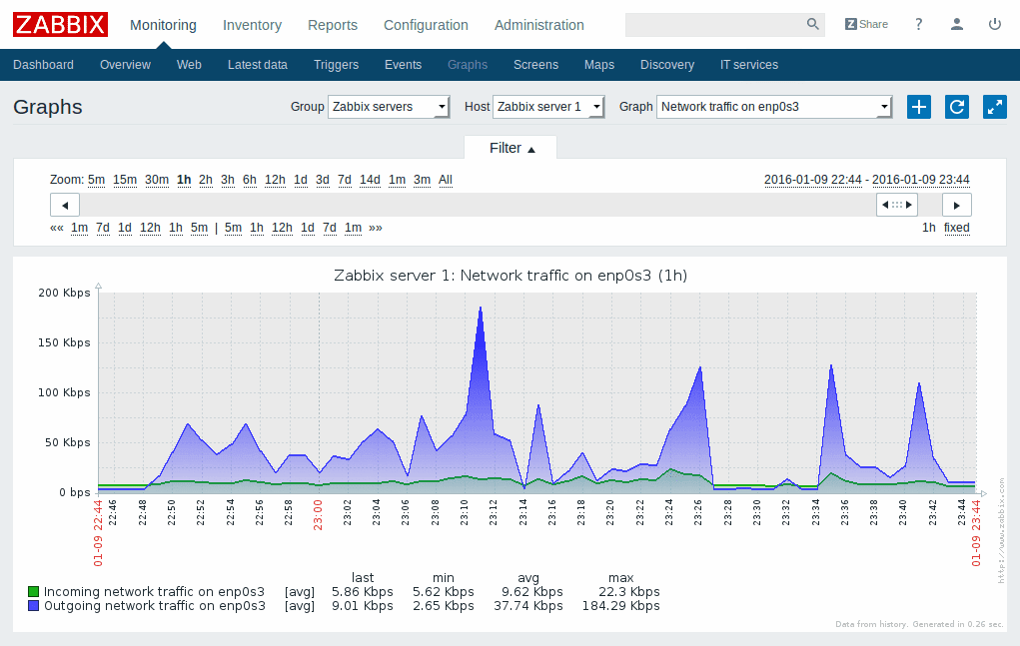The height and width of the screenshot is (646, 1020).
Task: Switch to fullscreen mode icon
Action: point(994,107)
